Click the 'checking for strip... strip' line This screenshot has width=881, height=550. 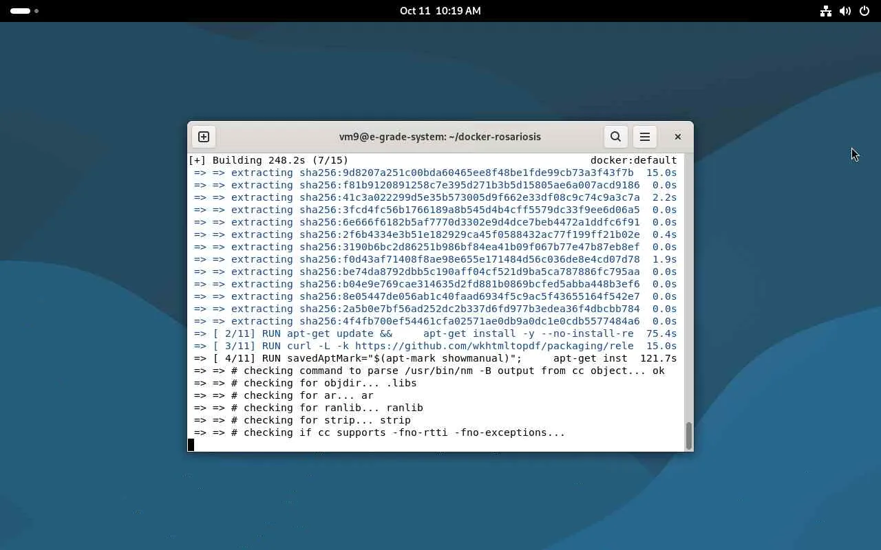point(302,420)
